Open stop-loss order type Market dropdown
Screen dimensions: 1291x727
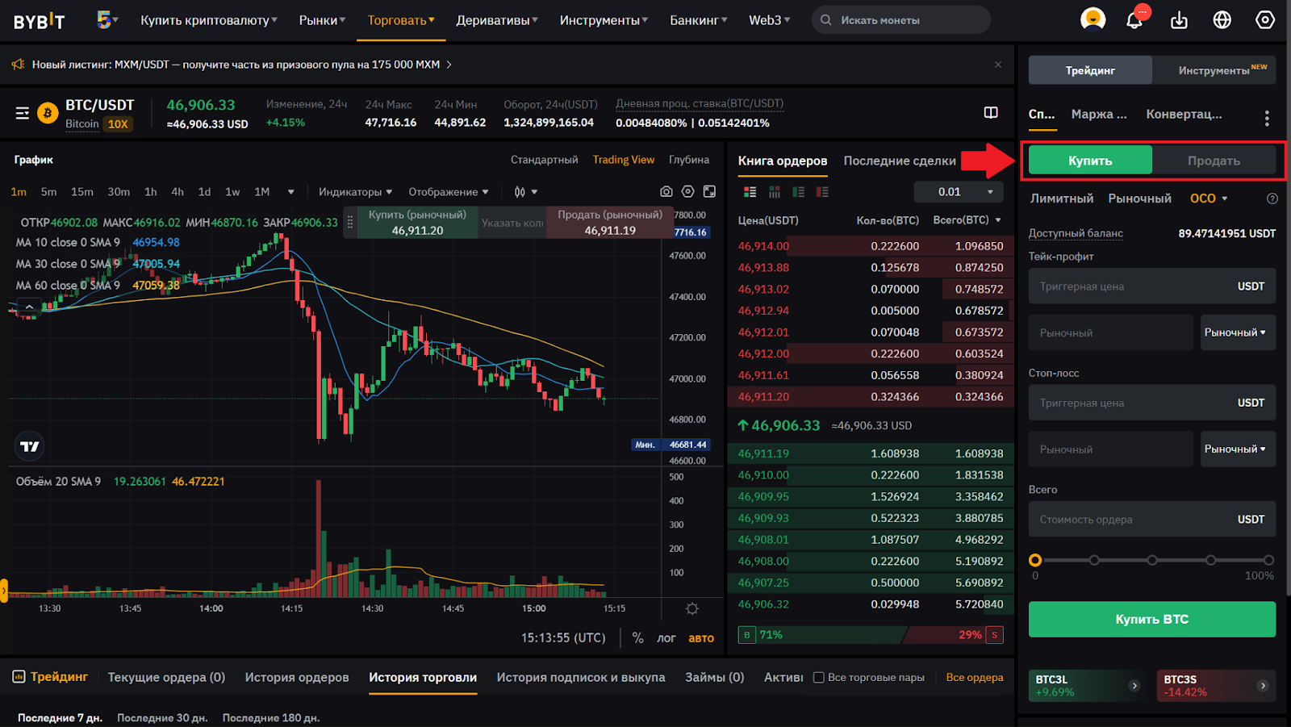(1238, 449)
